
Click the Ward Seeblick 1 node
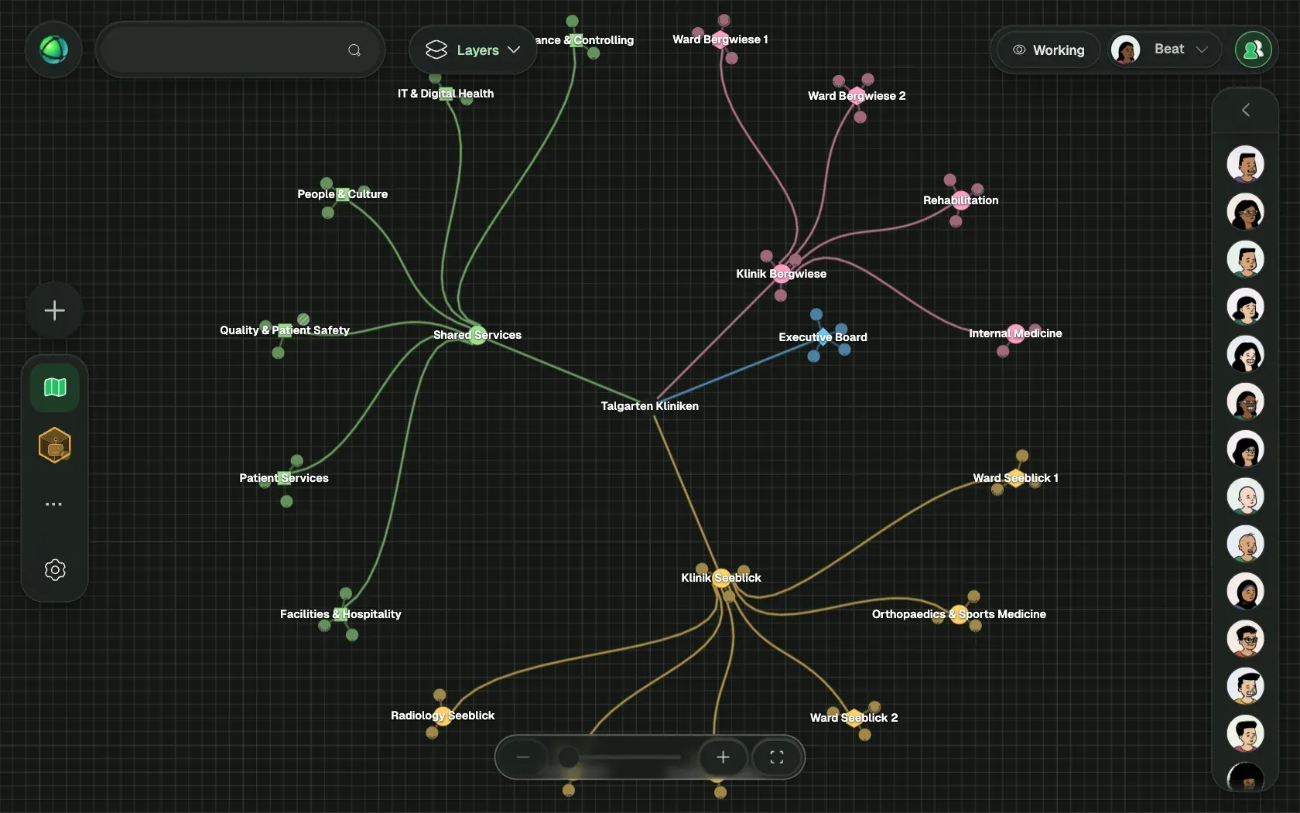point(1015,478)
